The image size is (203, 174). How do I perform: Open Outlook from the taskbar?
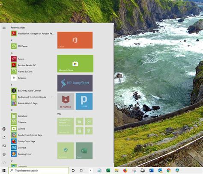point(160,171)
